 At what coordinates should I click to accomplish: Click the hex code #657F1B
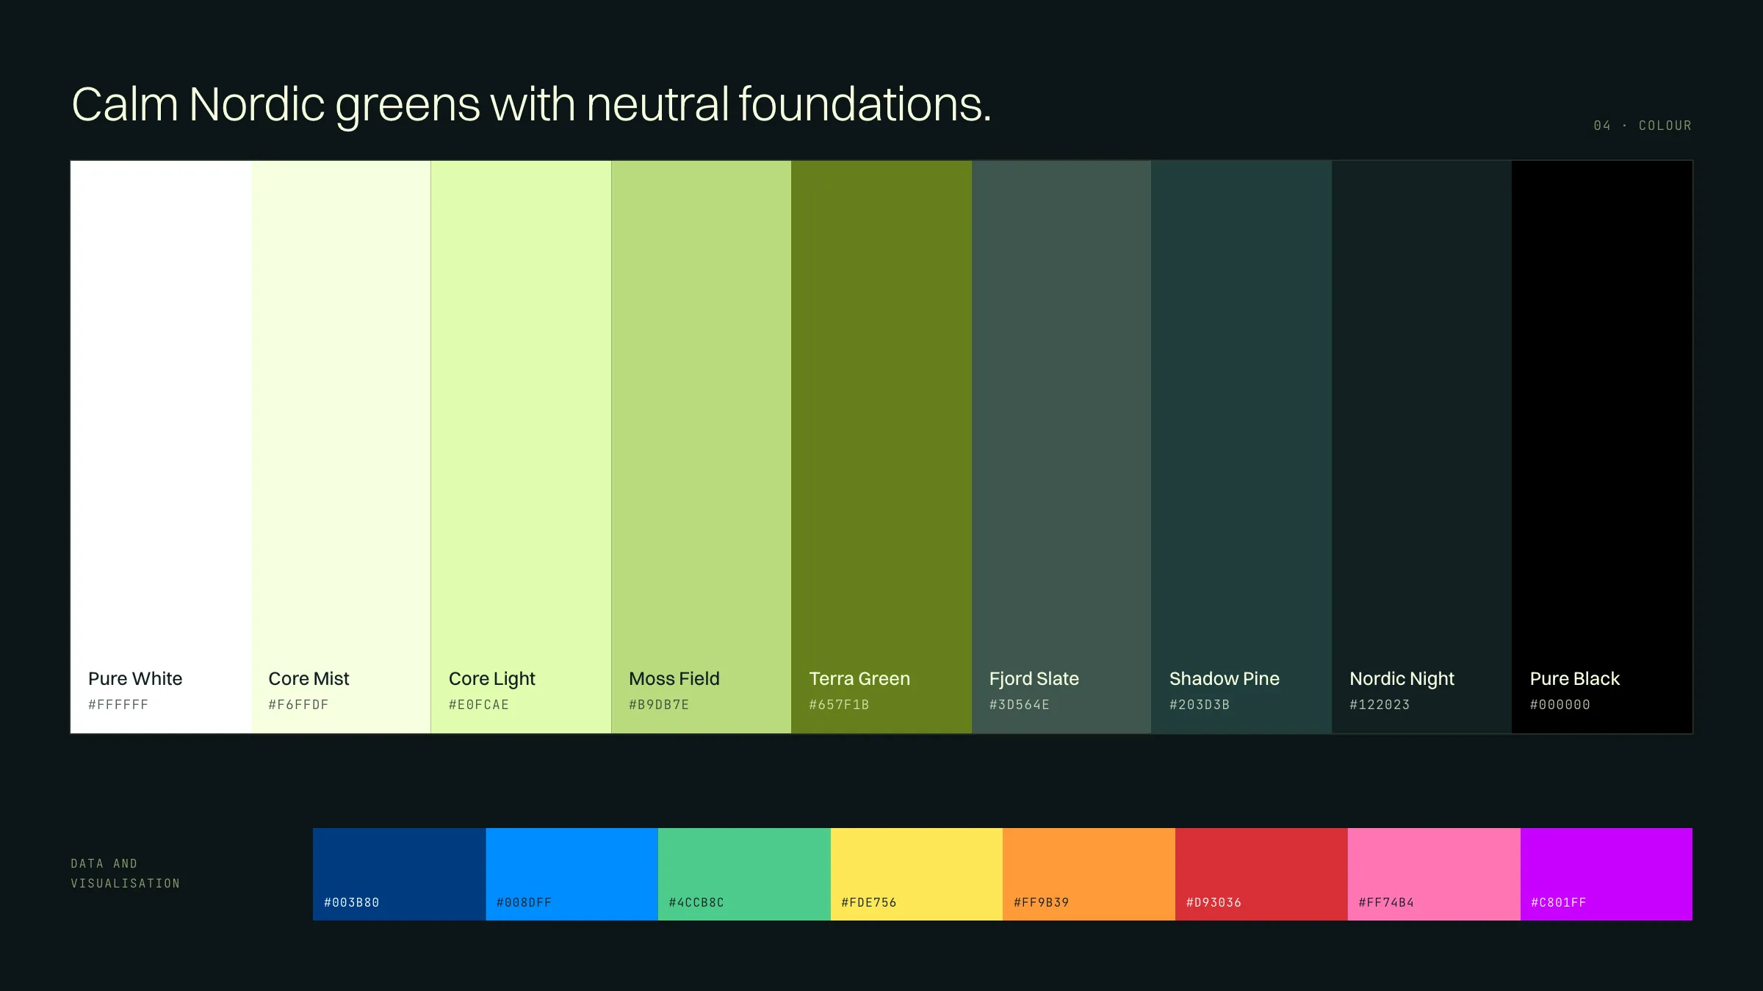click(839, 705)
